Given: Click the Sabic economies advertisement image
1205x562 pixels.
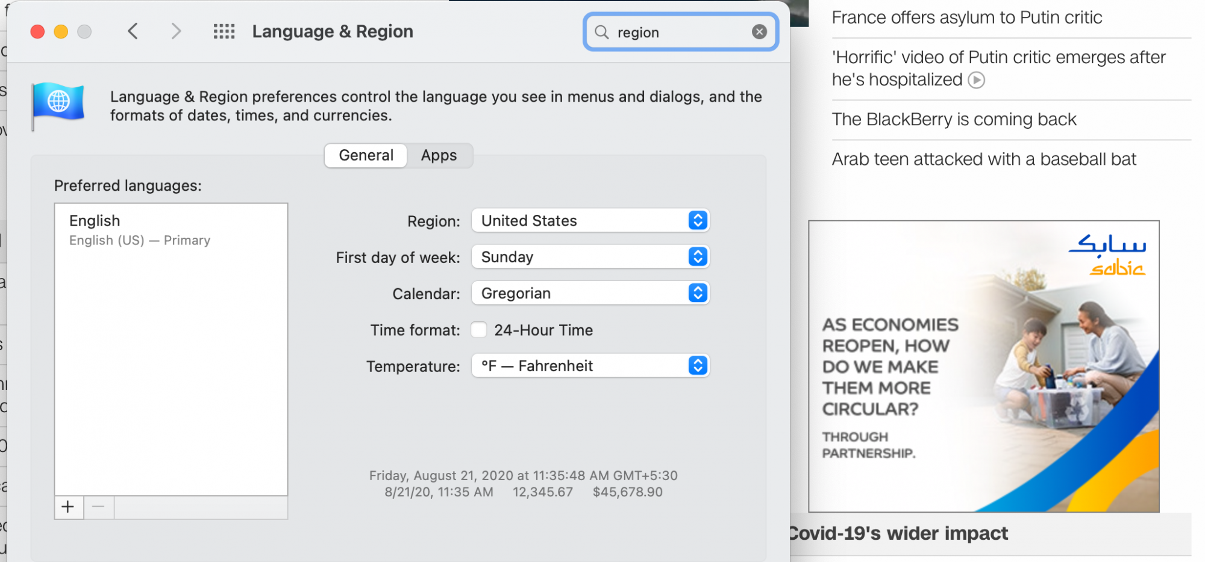Looking at the screenshot, I should 983,366.
